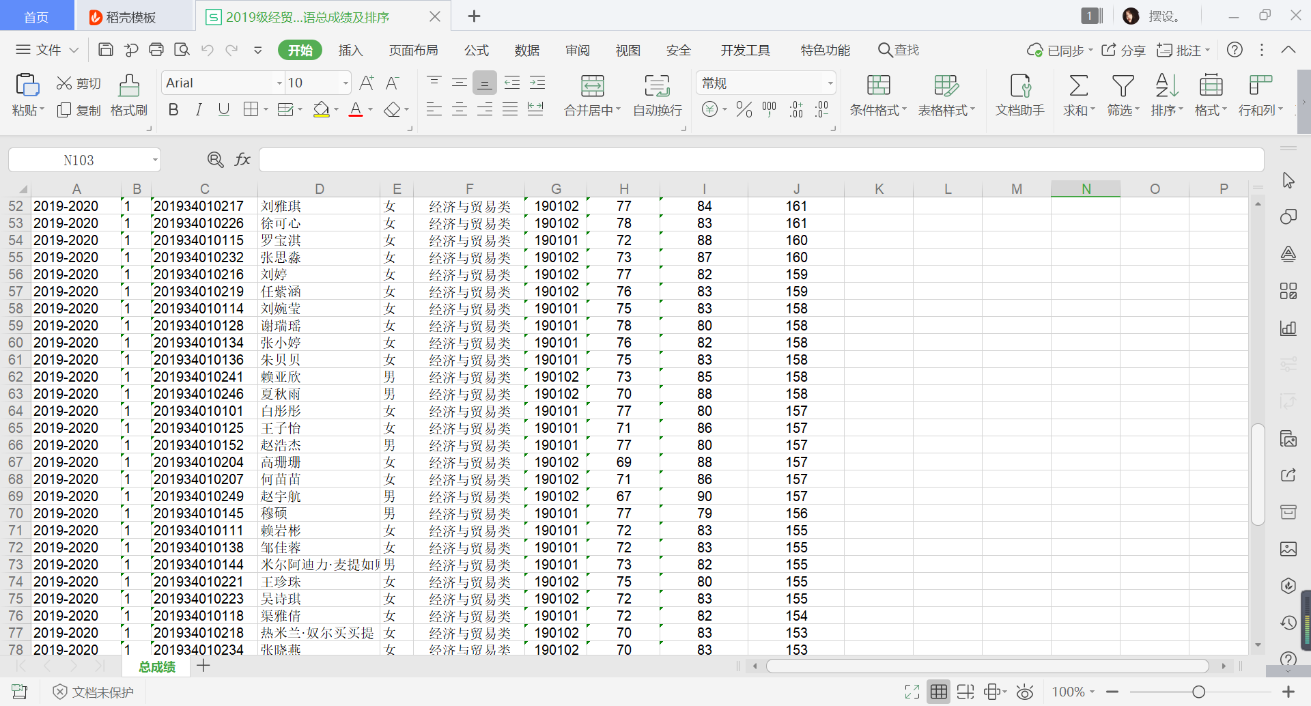This screenshot has height=706, width=1311.
Task: Click the Save icon in quick toolbar
Action: [106, 50]
